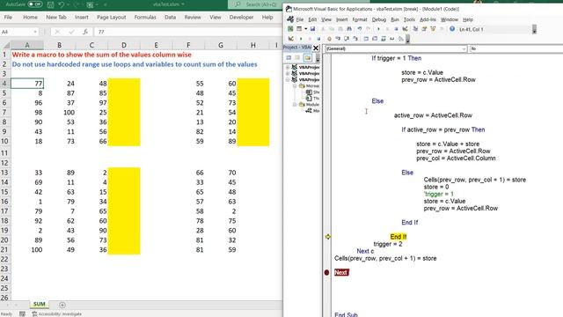Open the Developer tab in Excel

tap(241, 17)
